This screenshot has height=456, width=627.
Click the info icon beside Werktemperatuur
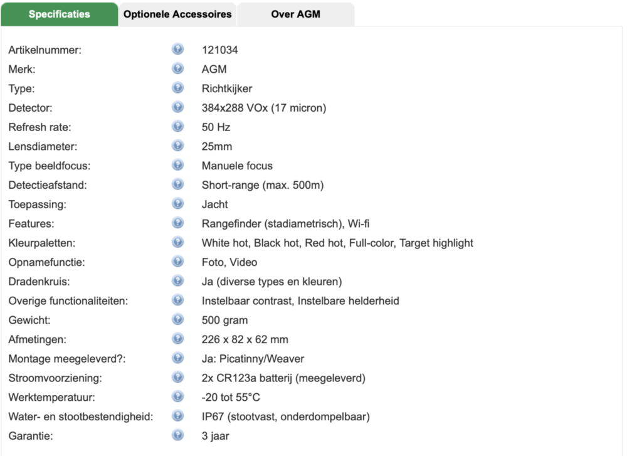(x=177, y=397)
